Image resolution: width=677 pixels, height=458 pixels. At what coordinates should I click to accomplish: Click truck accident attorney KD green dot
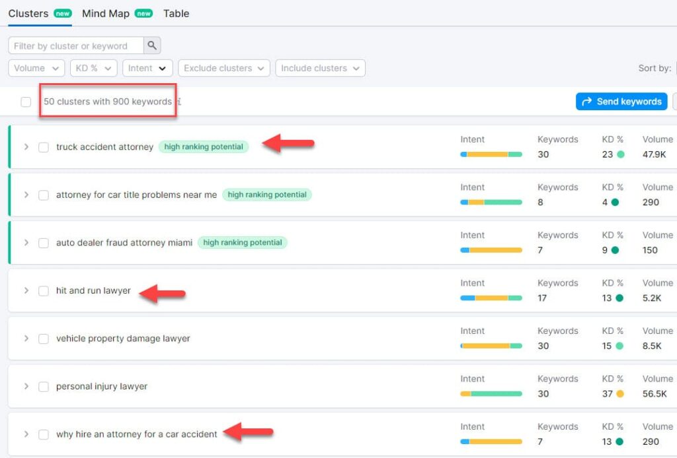(620, 154)
